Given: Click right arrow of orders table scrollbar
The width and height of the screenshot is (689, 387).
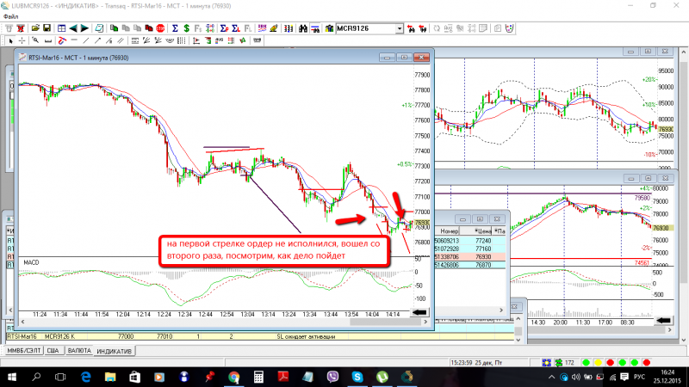Looking at the screenshot, I should [x=501, y=310].
